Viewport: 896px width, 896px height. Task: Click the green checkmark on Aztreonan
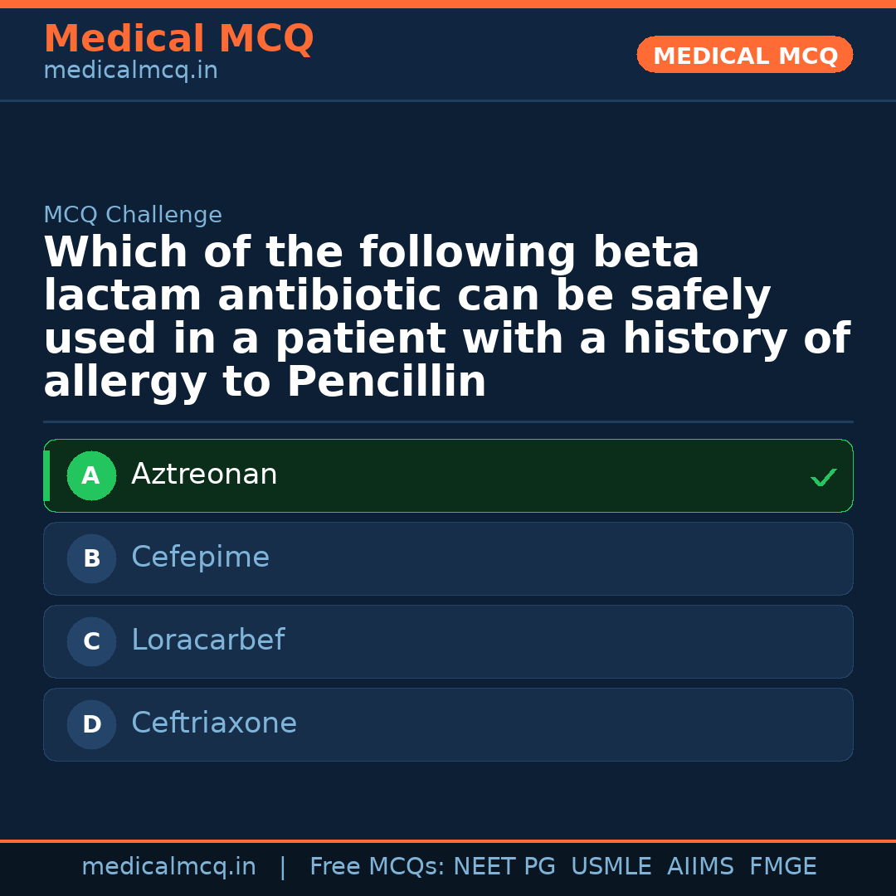coord(823,477)
